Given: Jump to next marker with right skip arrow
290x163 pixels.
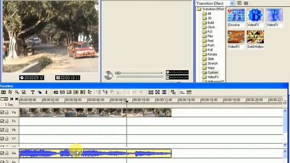Looking at the screenshot, I should tap(17, 99).
